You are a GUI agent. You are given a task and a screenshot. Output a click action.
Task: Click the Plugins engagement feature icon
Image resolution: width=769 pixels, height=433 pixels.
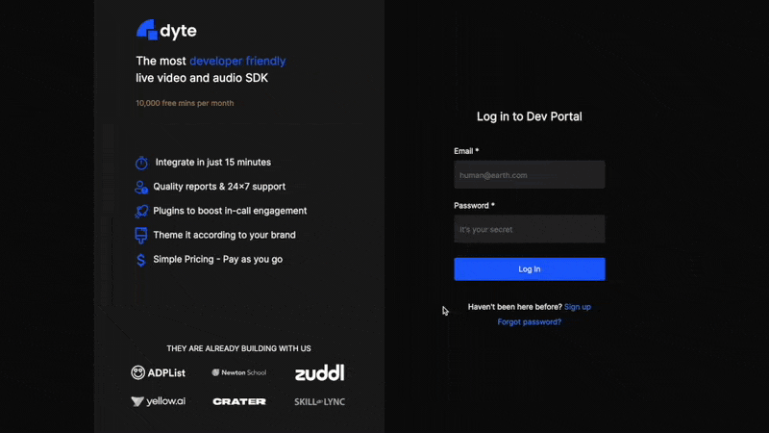pos(141,211)
